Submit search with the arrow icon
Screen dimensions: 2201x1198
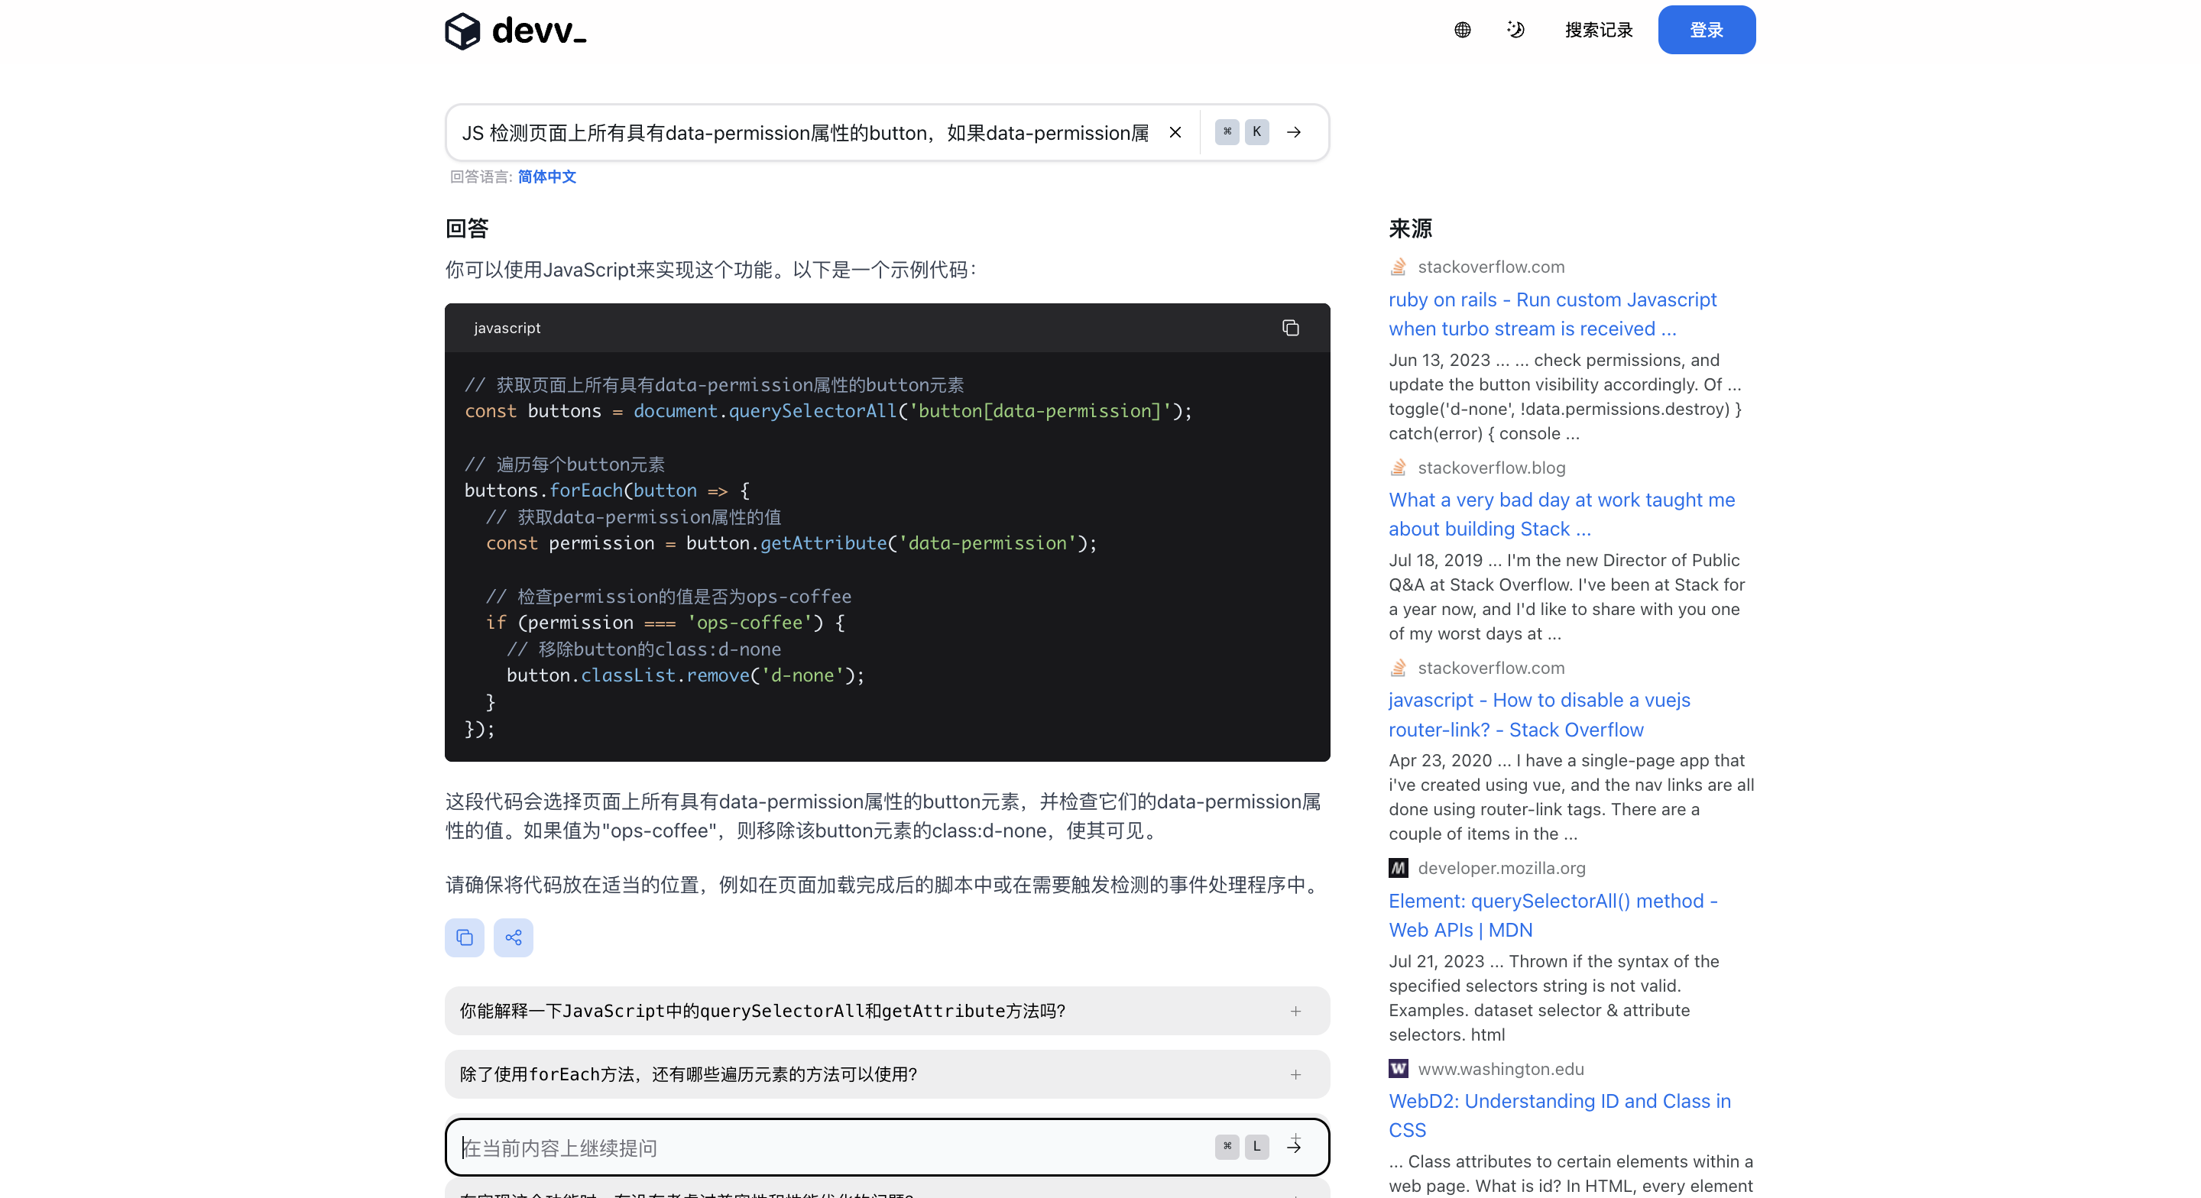click(1294, 132)
